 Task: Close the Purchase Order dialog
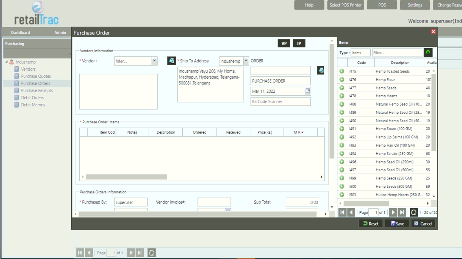[x=433, y=32]
